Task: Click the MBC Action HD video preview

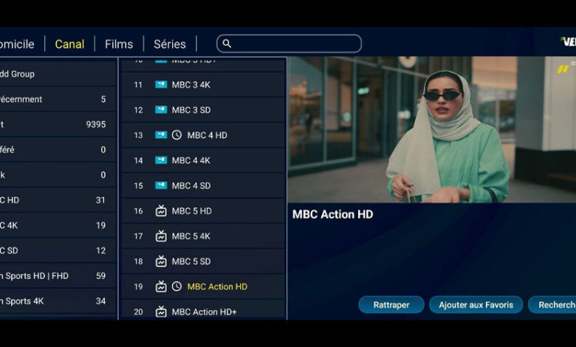Action: [431, 129]
